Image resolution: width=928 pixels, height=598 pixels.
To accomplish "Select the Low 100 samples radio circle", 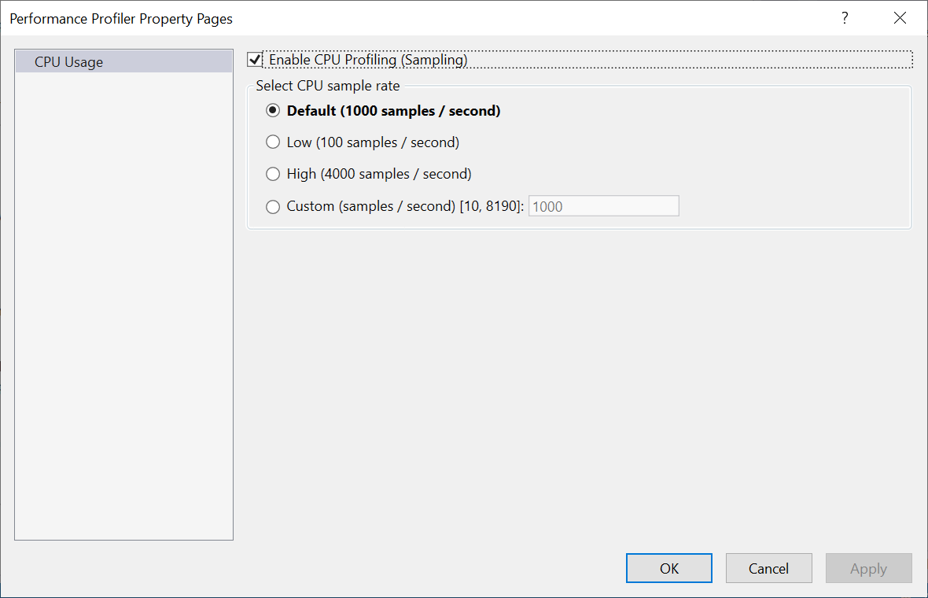I will [x=273, y=142].
